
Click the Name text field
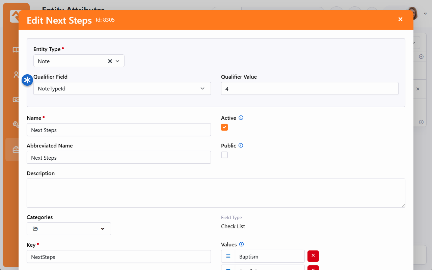118,130
